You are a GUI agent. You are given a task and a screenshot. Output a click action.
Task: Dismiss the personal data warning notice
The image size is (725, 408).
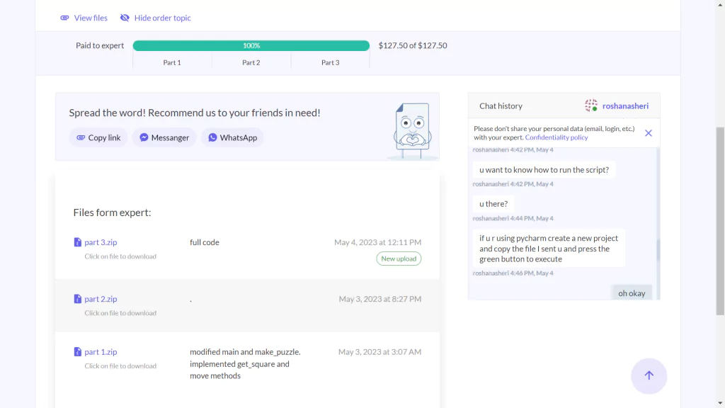point(649,133)
